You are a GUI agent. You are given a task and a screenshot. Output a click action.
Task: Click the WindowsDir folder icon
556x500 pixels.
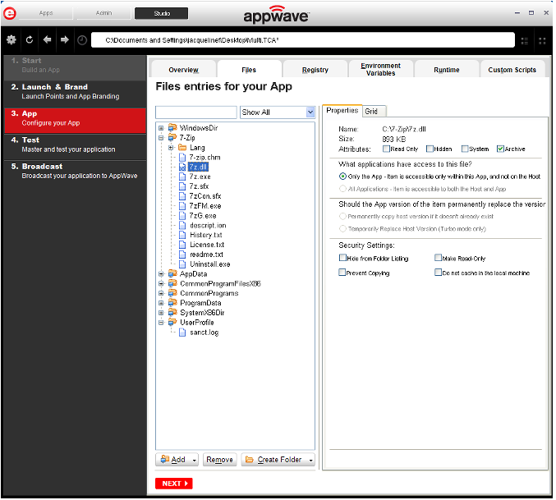(x=172, y=127)
